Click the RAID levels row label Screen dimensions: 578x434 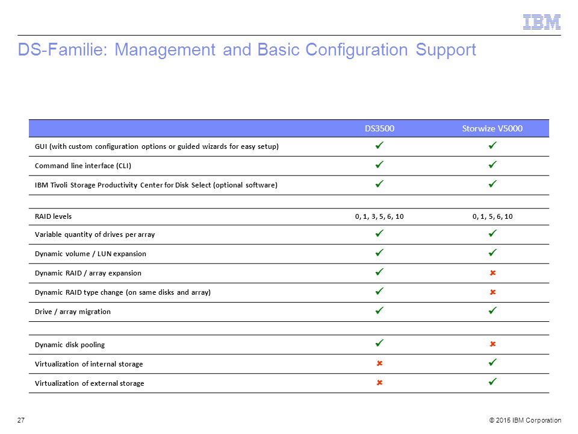tap(53, 216)
